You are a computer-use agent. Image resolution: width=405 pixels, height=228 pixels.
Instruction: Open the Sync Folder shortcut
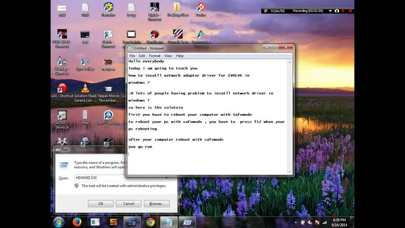pyautogui.click(x=85, y=64)
